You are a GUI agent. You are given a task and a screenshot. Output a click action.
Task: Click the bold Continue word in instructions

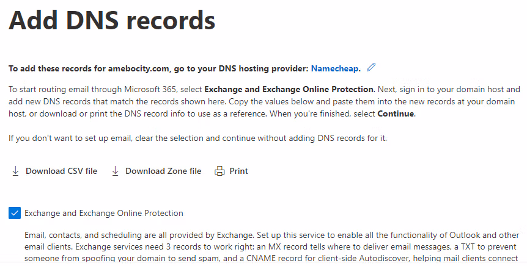tap(395, 114)
